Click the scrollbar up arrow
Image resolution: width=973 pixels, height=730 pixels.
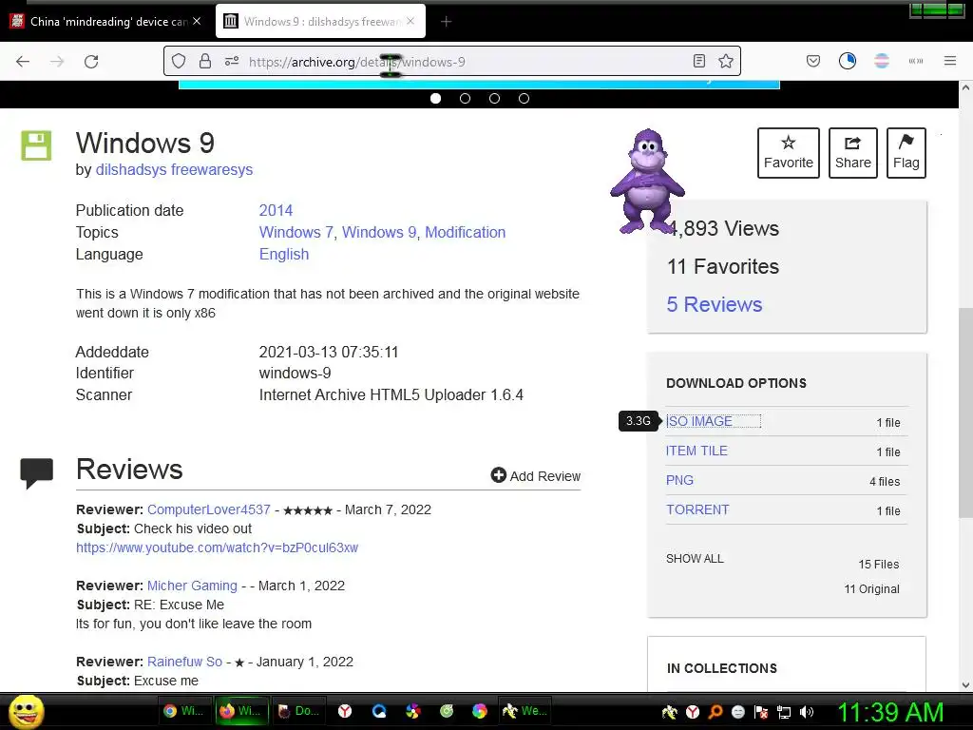pos(965,87)
